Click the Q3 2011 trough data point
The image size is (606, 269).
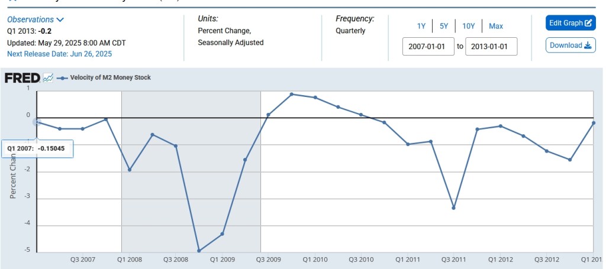454,208
